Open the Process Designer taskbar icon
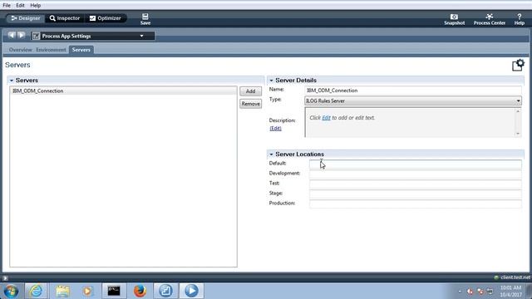Screen dimensions: 532x299 tap(165, 291)
